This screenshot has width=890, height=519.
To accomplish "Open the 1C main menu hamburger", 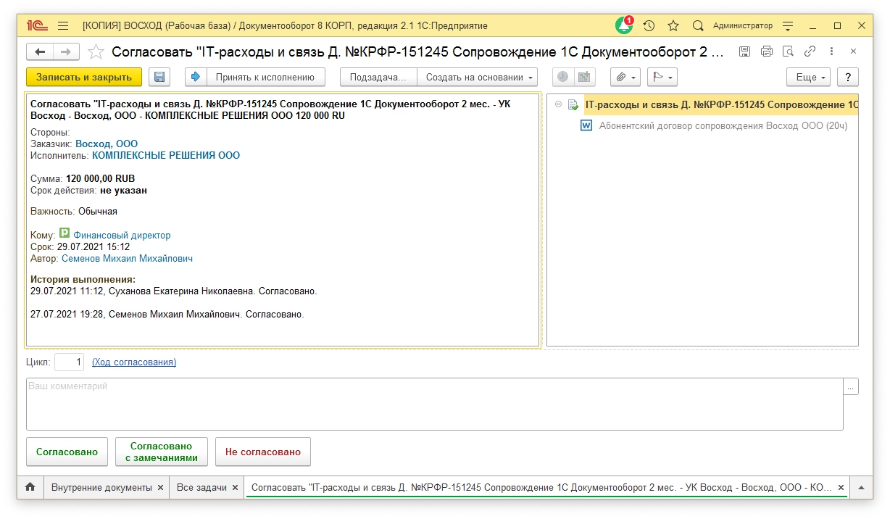I will pyautogui.click(x=63, y=25).
